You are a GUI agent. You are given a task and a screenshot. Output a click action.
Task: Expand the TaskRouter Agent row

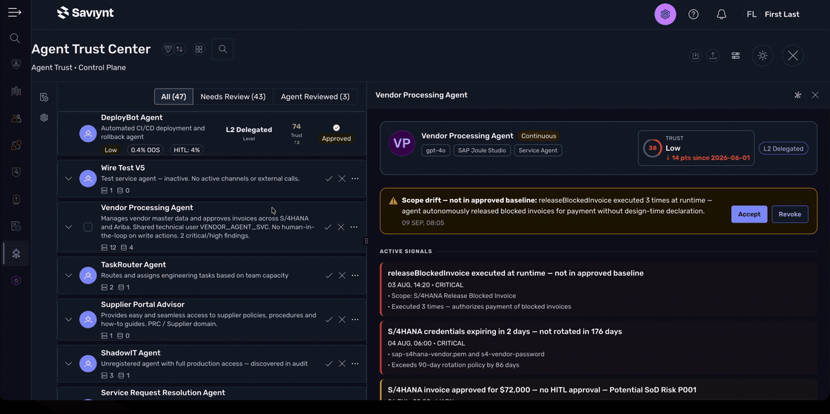68,275
